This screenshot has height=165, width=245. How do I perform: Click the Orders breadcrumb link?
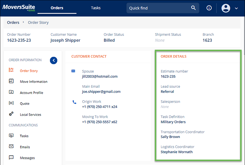pos(13,22)
